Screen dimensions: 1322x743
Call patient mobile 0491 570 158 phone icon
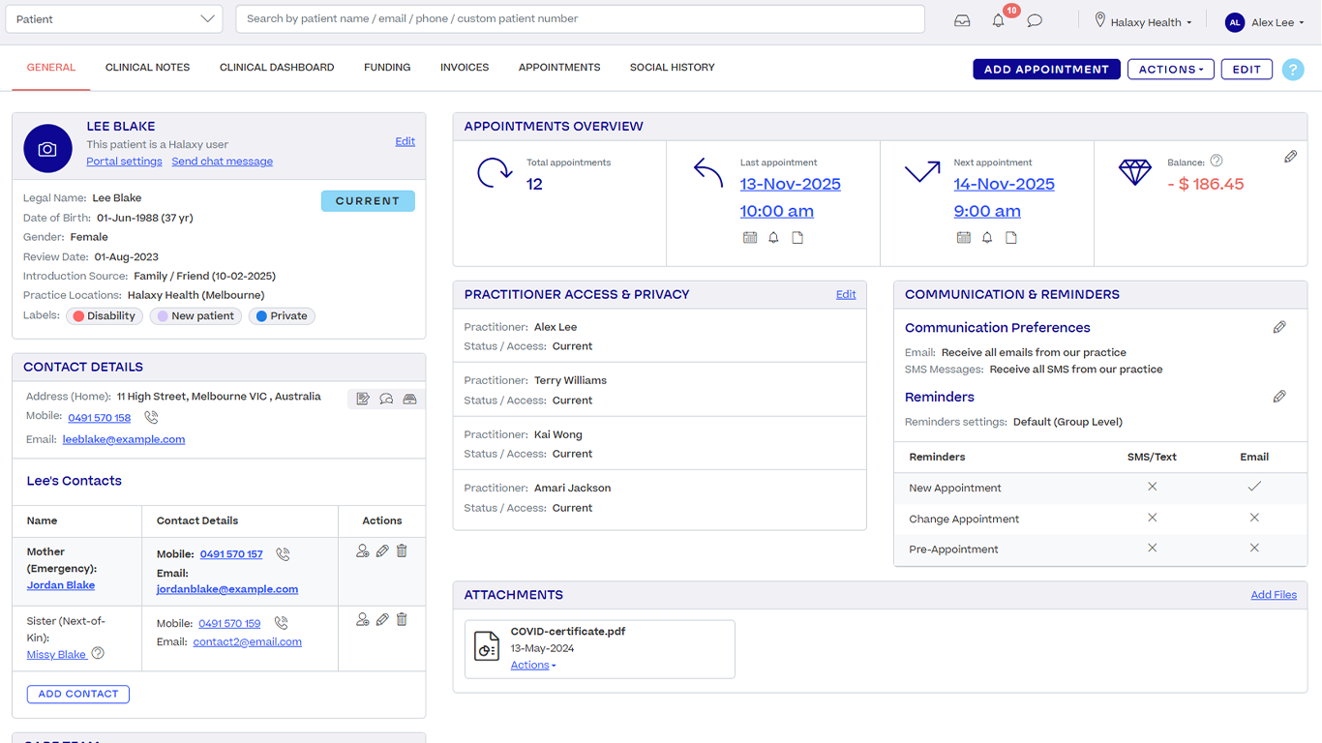151,418
